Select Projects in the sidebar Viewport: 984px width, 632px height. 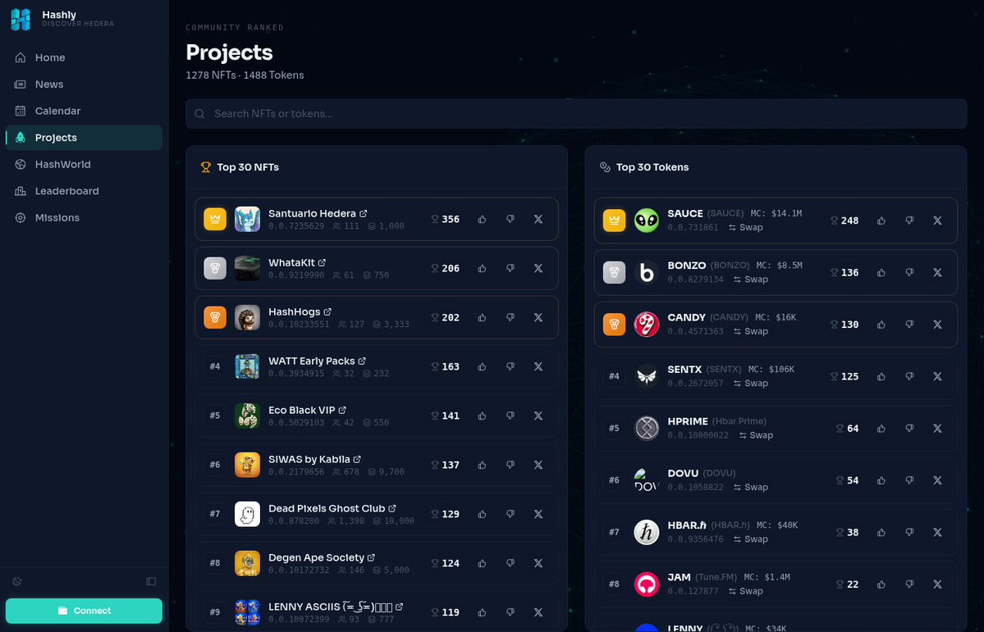pyautogui.click(x=84, y=138)
